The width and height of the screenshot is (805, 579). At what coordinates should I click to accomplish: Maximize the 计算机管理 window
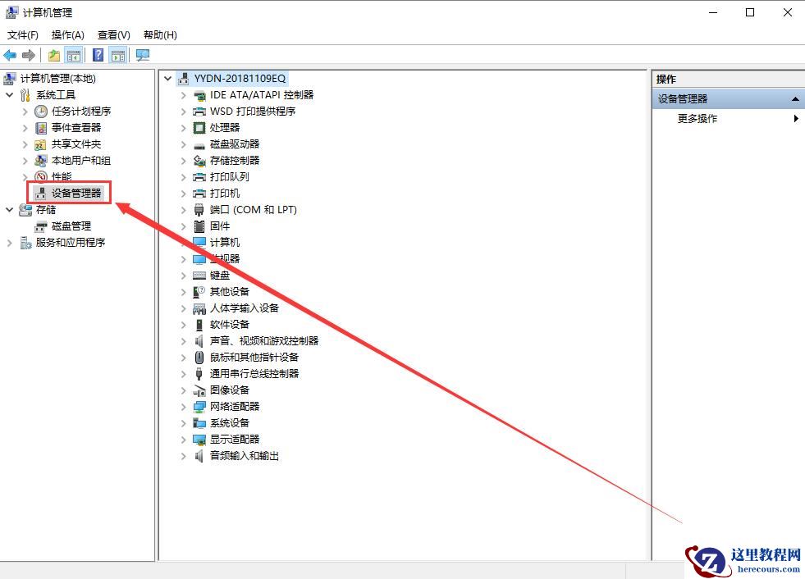[x=750, y=12]
